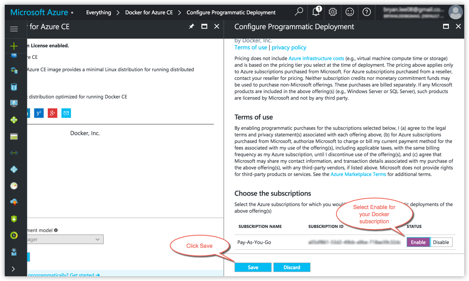Pin the Docker for Azure CE blade
The width and height of the screenshot is (469, 281).
(x=192, y=26)
